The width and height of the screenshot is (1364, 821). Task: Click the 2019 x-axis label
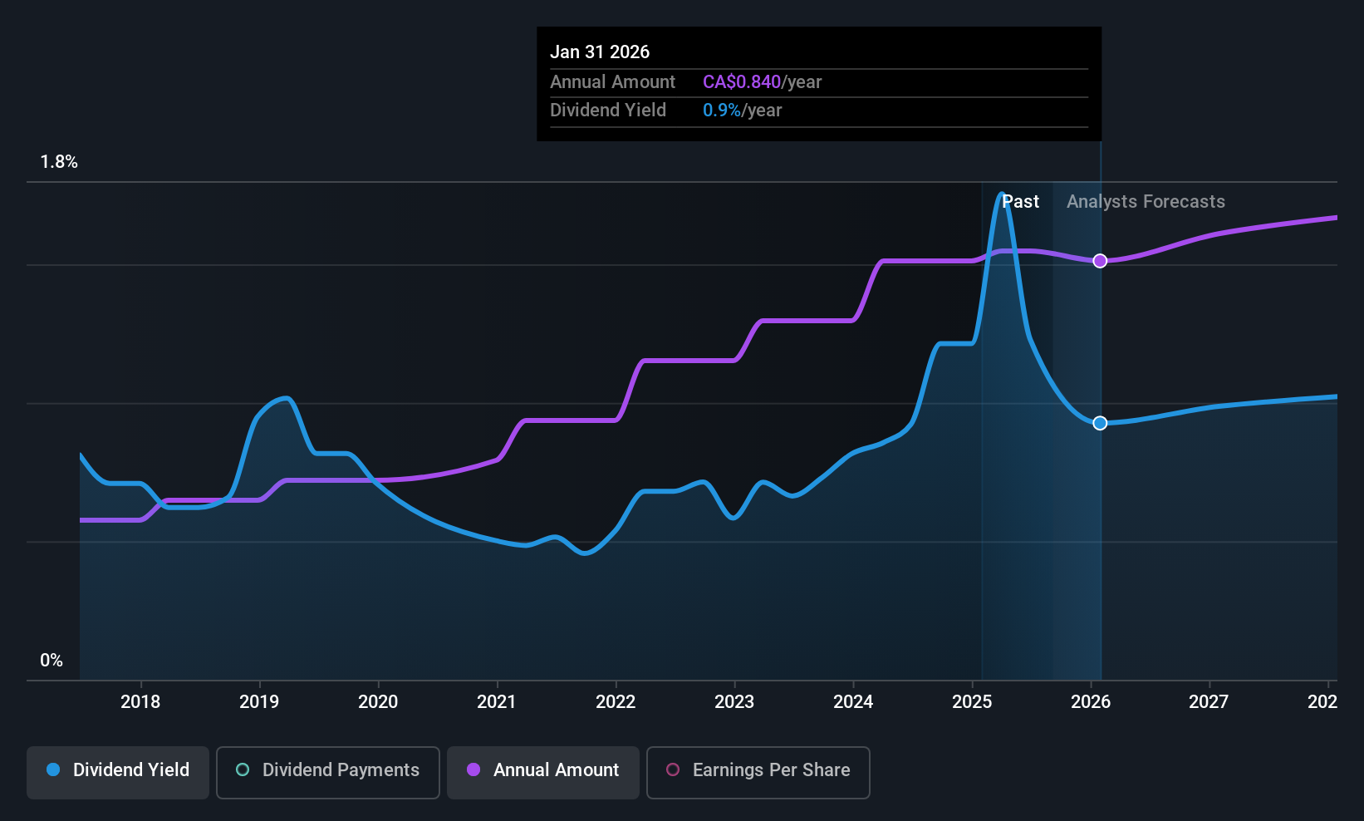pyautogui.click(x=259, y=702)
